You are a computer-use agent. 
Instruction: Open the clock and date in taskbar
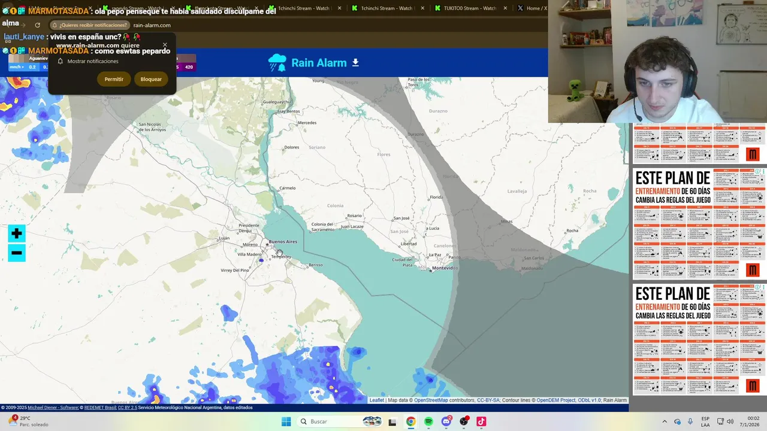point(750,421)
